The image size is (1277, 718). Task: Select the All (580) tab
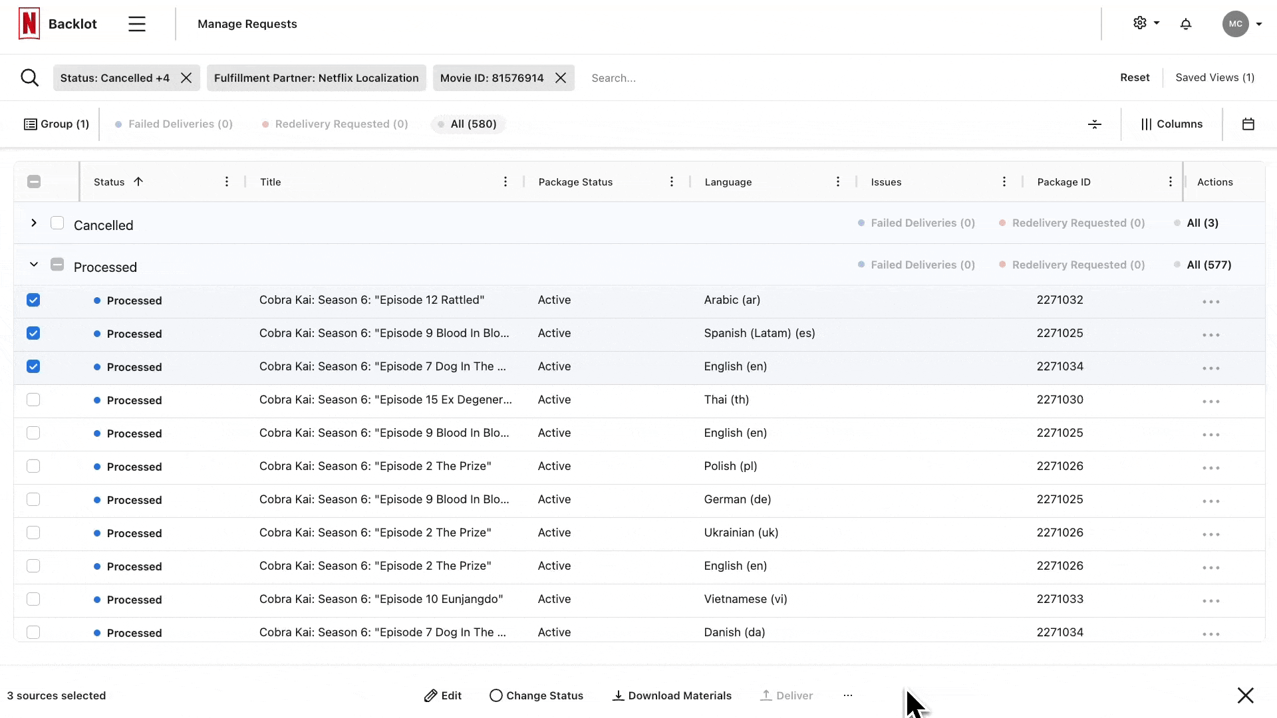point(468,124)
